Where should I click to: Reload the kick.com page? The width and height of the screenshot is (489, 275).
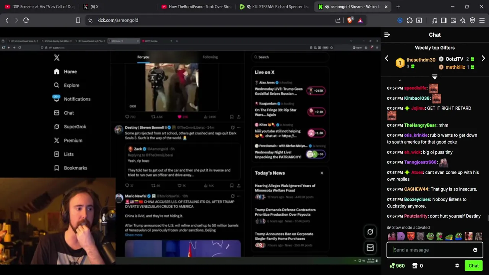pos(26,20)
